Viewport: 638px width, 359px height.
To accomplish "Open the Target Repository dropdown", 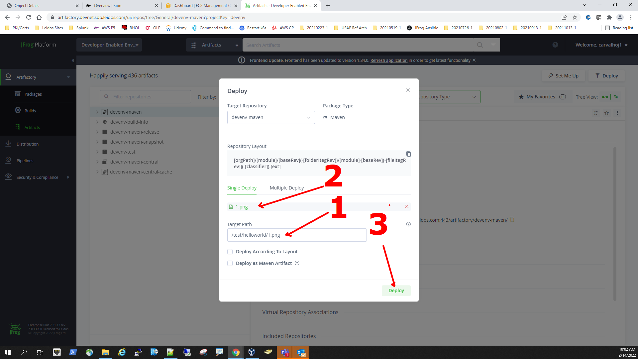I will [x=271, y=117].
